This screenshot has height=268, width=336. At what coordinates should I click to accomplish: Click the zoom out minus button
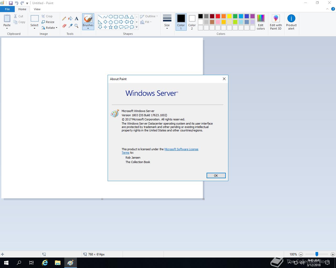301,254
